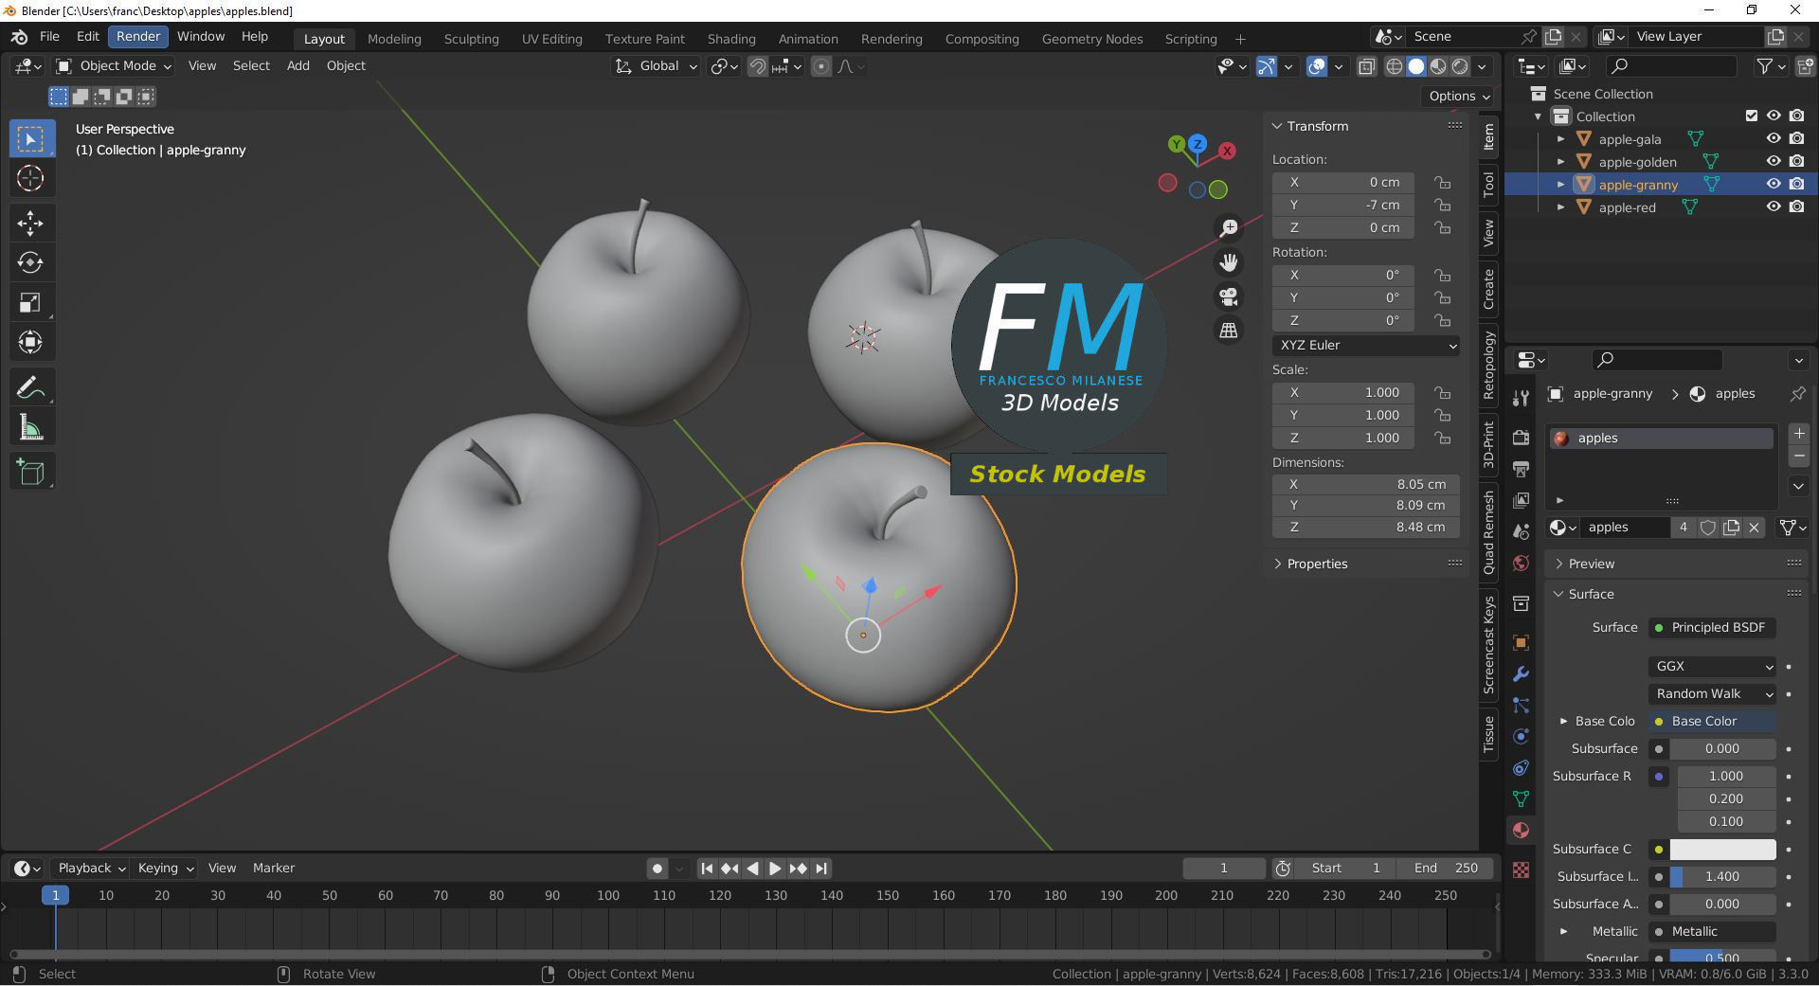Add a new material slot plus button
This screenshot has width=1819, height=986.
(1798, 434)
